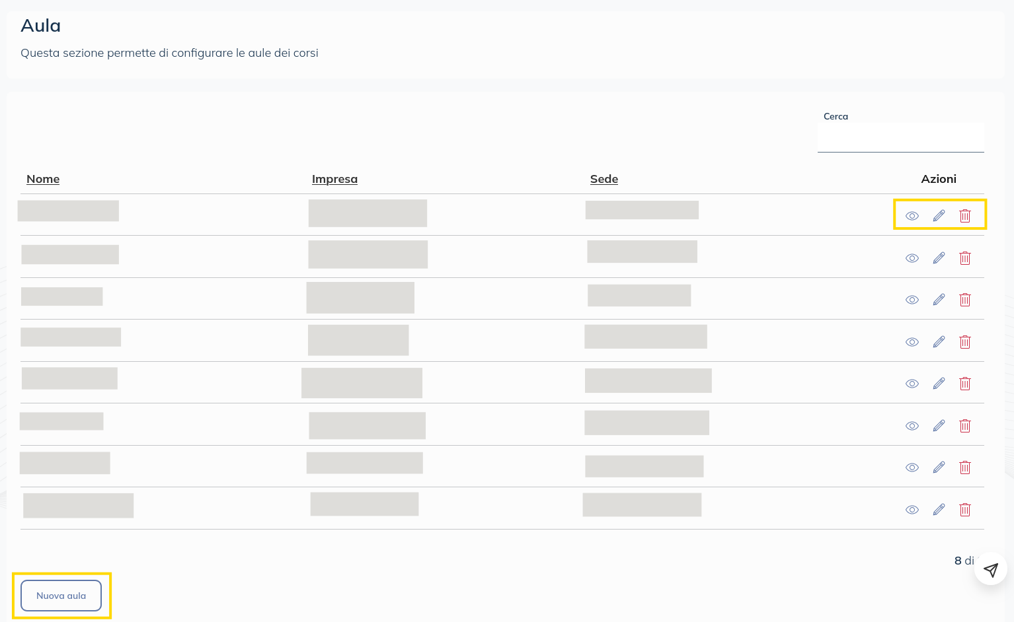Focus the Cerca search field

[900, 138]
